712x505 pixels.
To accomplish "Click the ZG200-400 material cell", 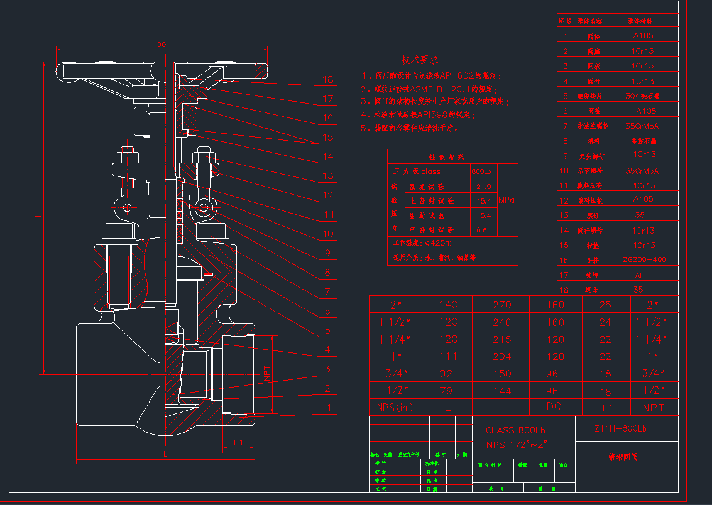I will [x=644, y=259].
